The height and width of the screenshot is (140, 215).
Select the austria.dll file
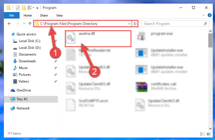[x=98, y=39]
